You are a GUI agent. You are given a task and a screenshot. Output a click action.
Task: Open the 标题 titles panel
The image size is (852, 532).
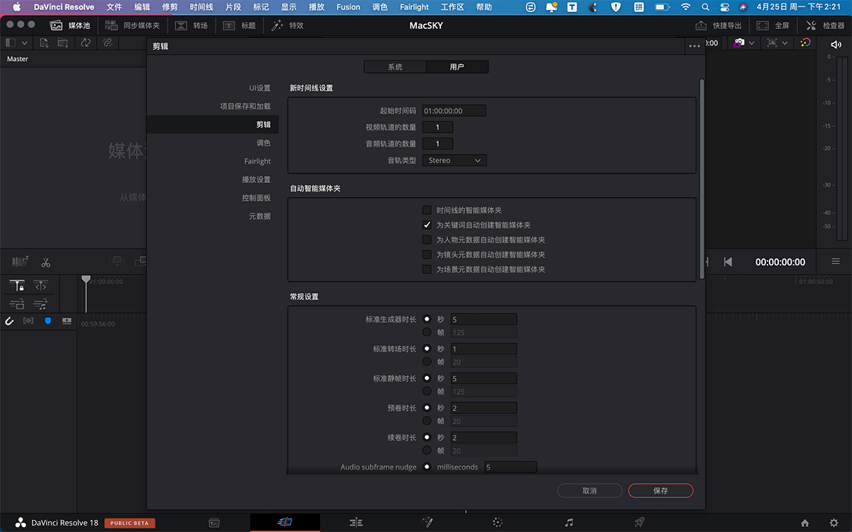239,26
